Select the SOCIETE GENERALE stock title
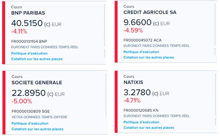The height and width of the screenshot is (136, 220). coord(37,83)
